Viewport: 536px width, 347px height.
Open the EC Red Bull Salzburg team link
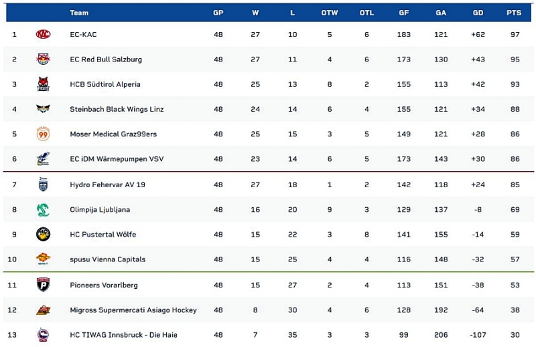[x=106, y=60]
